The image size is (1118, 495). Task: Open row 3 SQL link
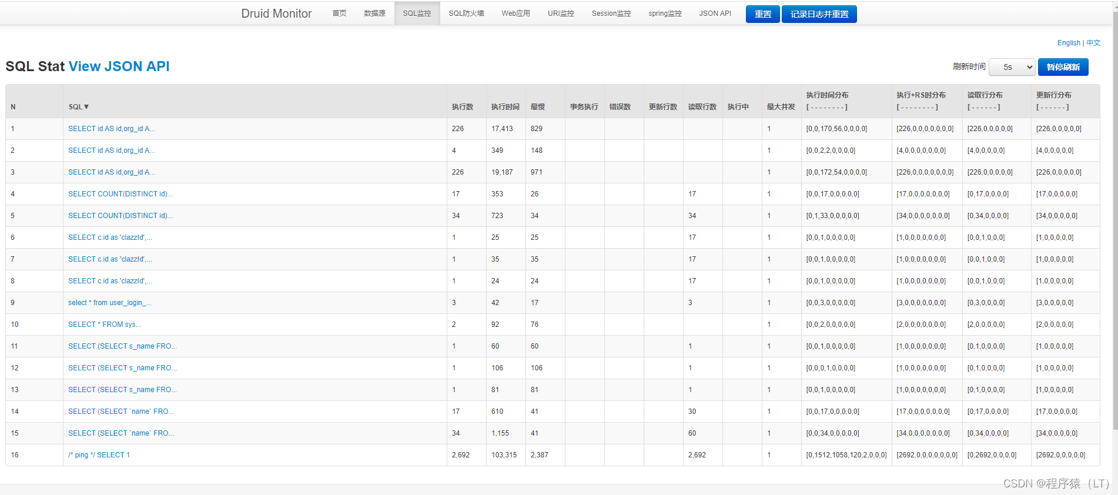pos(111,172)
